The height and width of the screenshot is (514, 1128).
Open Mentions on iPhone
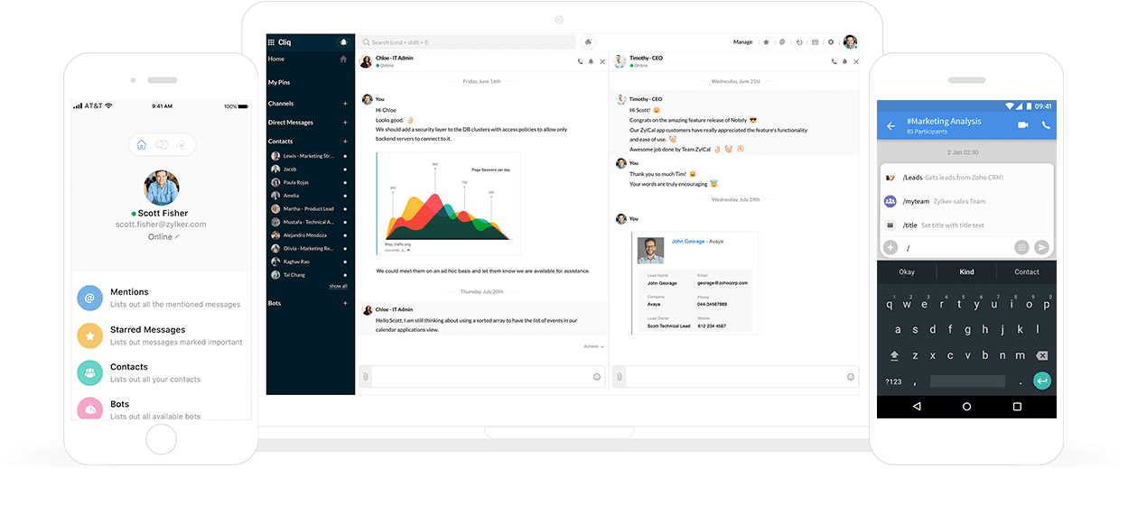[161, 298]
